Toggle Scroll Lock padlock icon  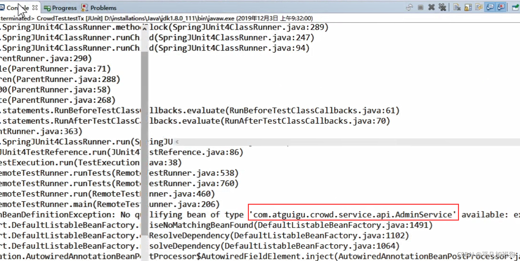tap(468, 7)
